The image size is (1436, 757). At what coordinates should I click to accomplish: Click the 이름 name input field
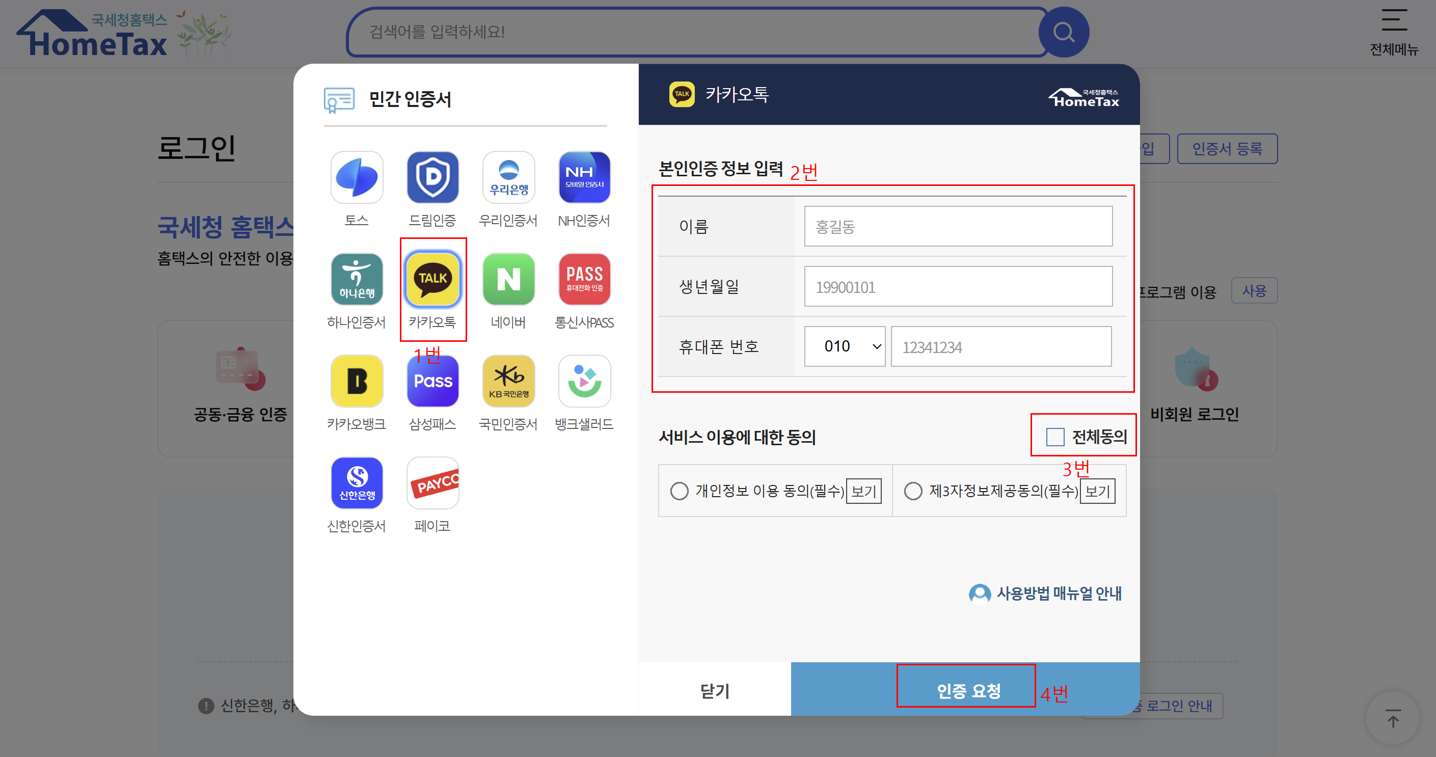click(x=958, y=226)
